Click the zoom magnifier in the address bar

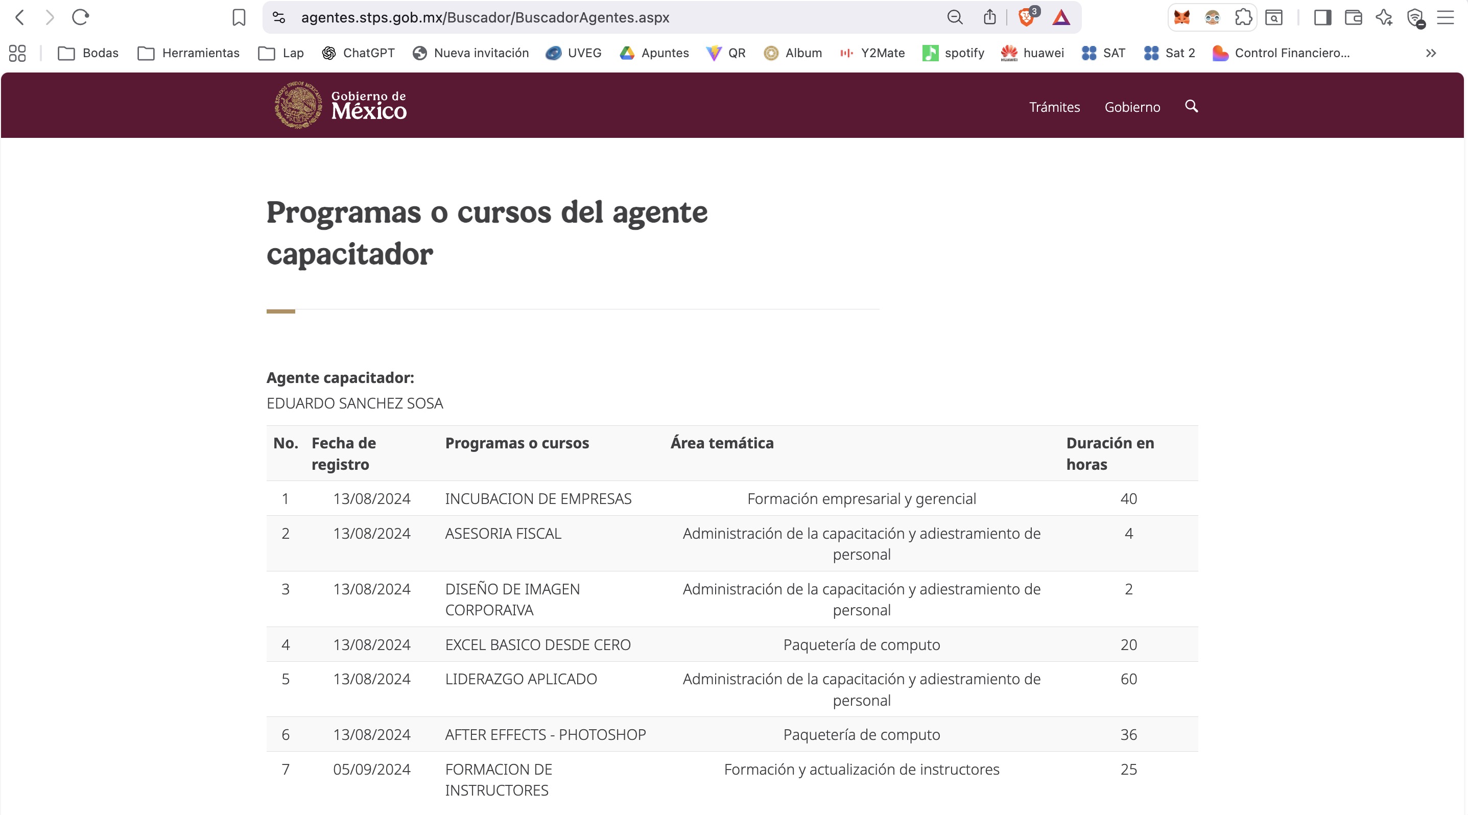click(x=954, y=18)
